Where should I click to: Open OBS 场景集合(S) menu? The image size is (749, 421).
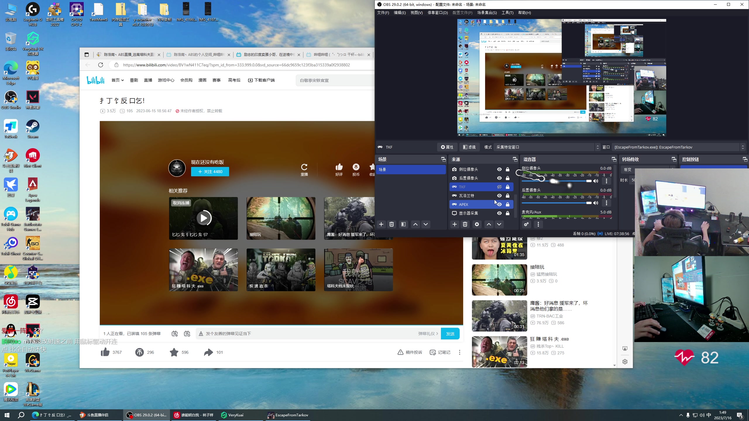click(x=487, y=13)
